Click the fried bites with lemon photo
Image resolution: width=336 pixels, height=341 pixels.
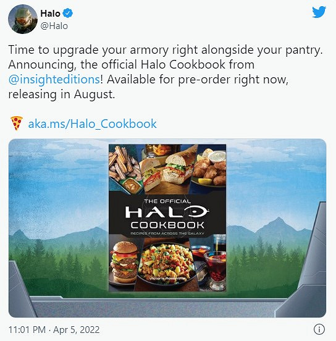pos(210,167)
